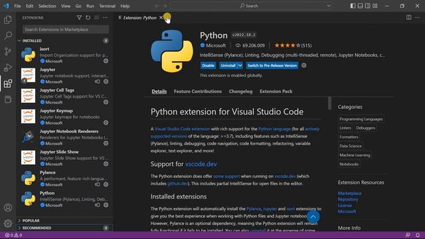The height and width of the screenshot is (239, 425).
Task: Switch to the Changelog tab
Action: coord(240,92)
